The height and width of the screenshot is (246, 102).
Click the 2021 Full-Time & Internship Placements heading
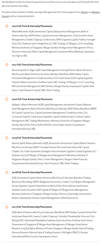point(32,65)
